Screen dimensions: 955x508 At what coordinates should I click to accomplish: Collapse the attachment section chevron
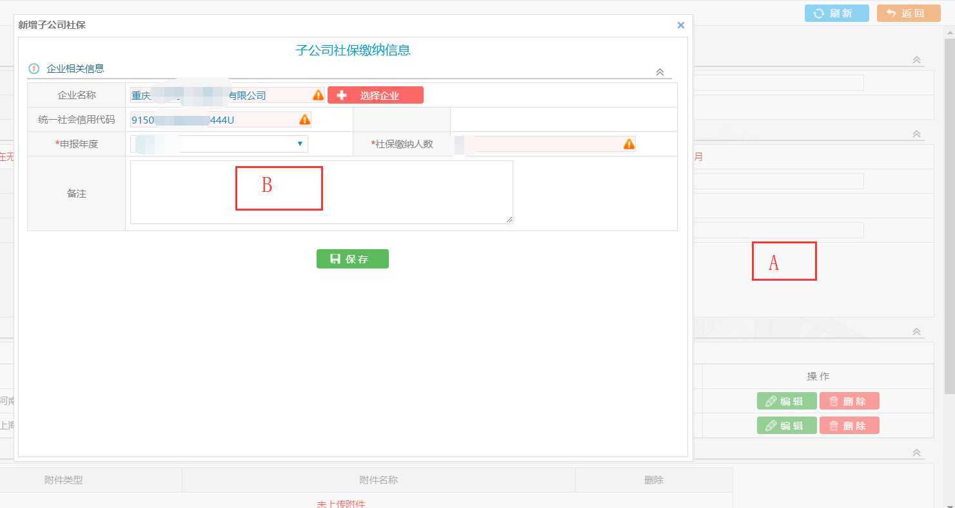916,453
